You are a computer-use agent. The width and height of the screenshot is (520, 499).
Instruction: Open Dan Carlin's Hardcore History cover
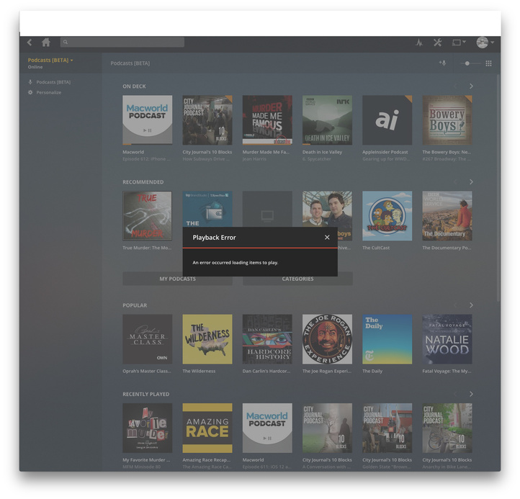[x=267, y=339]
